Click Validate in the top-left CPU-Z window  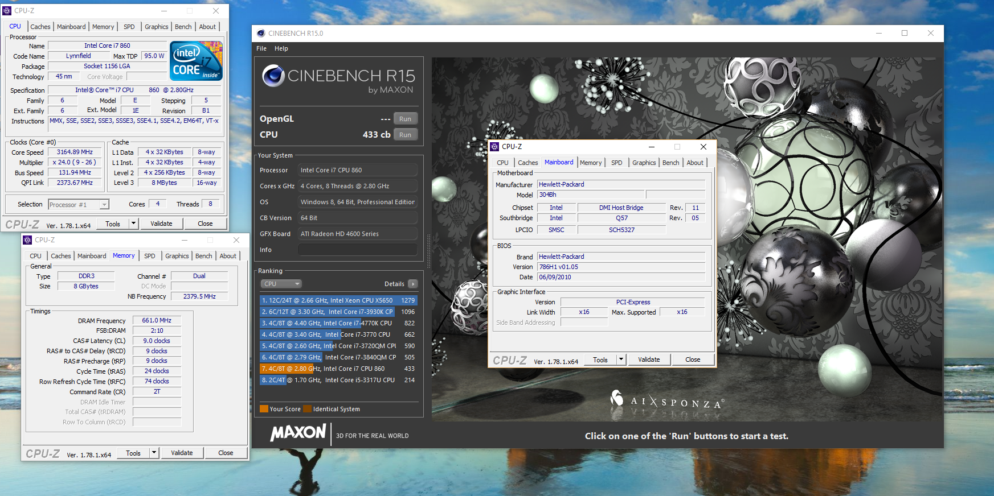point(161,224)
